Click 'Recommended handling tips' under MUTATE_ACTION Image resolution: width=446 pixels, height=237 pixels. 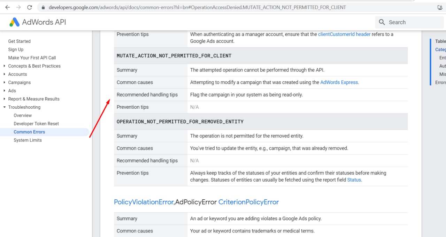point(147,95)
